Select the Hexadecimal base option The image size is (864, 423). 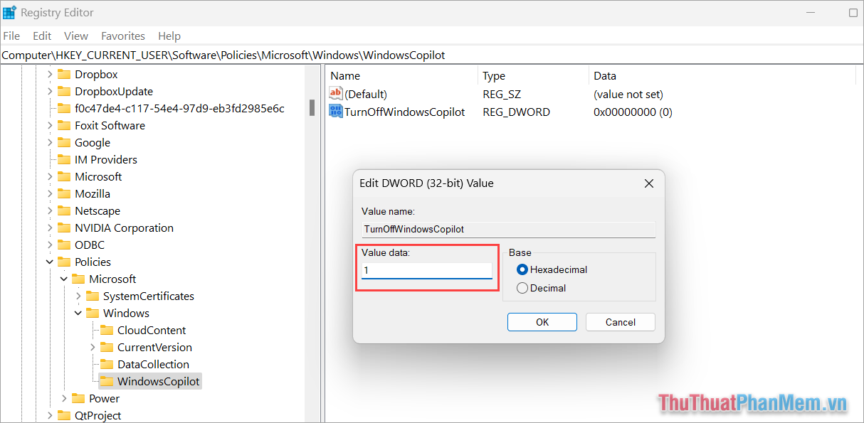click(523, 269)
